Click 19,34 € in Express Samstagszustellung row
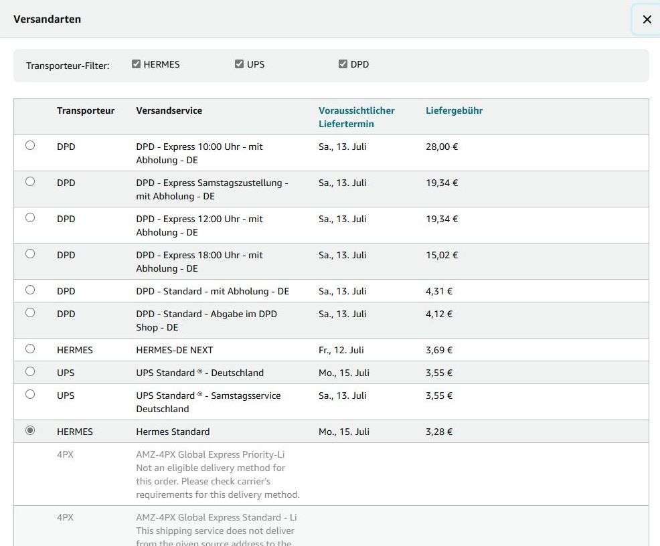The width and height of the screenshot is (660, 546). click(442, 183)
